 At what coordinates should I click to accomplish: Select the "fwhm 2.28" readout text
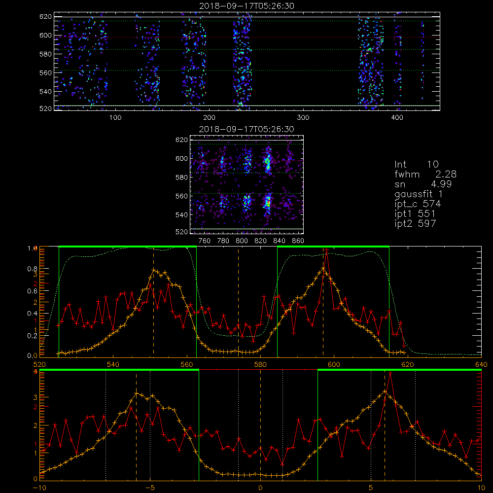point(425,174)
